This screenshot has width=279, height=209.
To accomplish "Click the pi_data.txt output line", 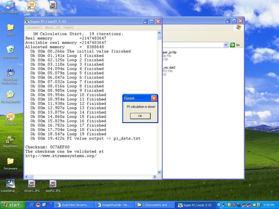I will tap(85, 138).
